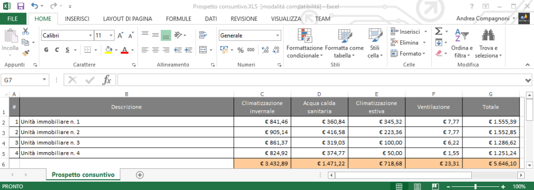
Task: Toggle underline S formatting
Action: coord(67,50)
